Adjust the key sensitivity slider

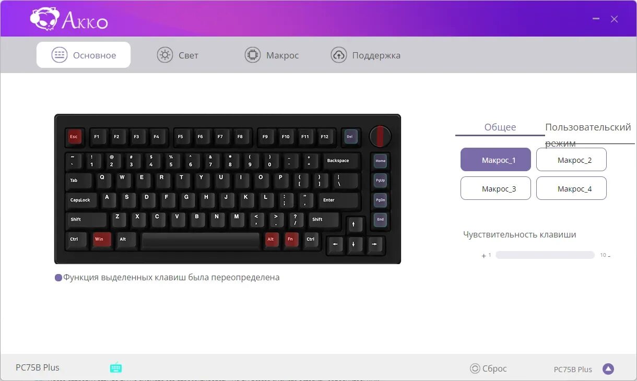pyautogui.click(x=545, y=255)
